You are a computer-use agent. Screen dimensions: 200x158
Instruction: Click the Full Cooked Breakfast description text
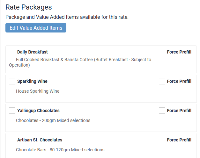click(83, 60)
